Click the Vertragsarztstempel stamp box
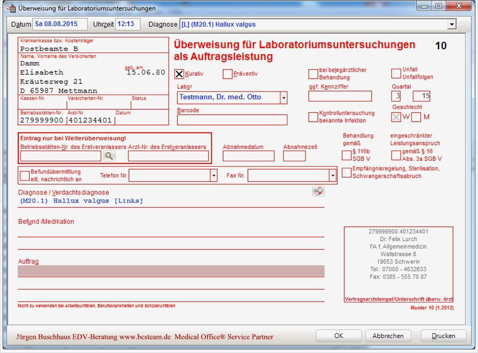This screenshot has height=353, width=478. 399,264
